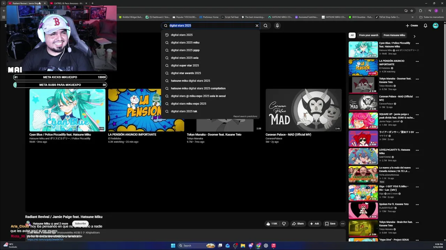Open options menu for LA PENSIÓN ANUNCIO sidebar video
446x250 pixels.
pyautogui.click(x=417, y=61)
